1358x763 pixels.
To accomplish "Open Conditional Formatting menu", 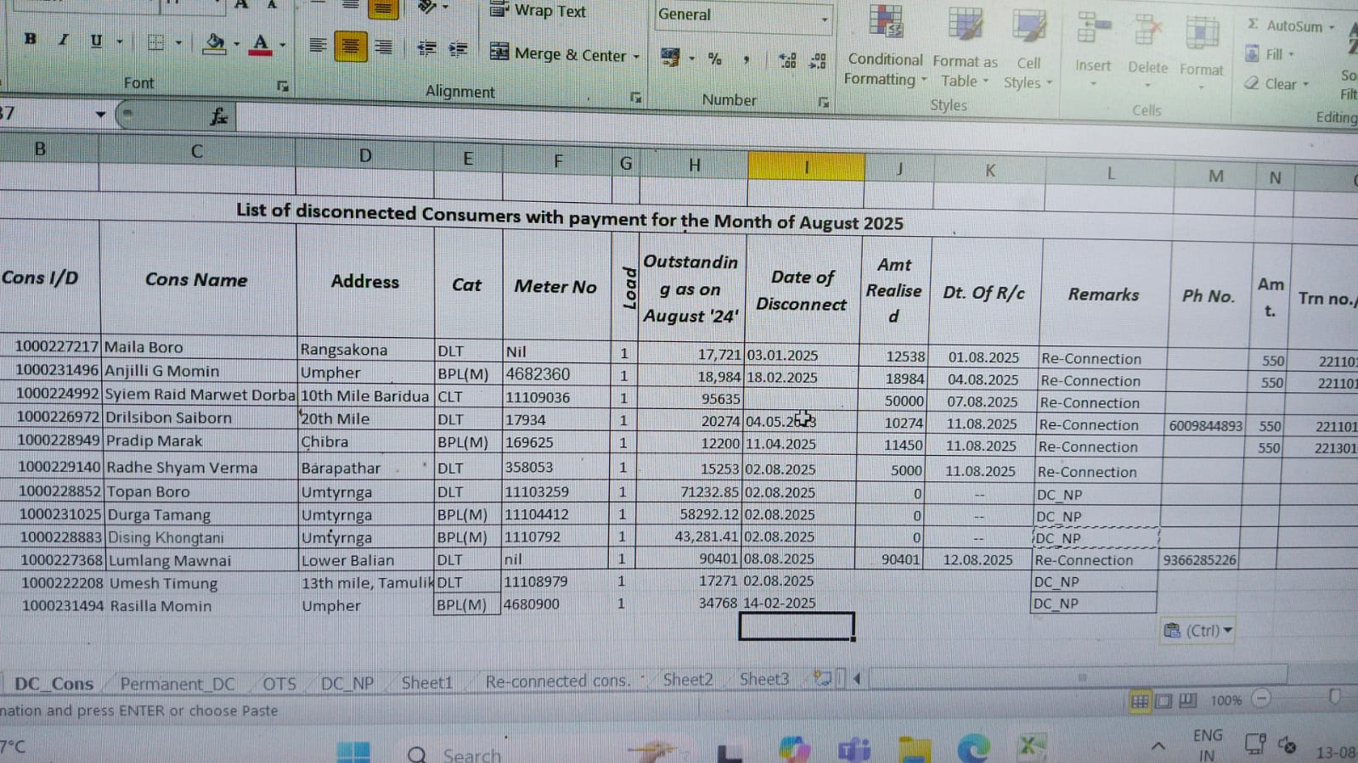I will [884, 45].
